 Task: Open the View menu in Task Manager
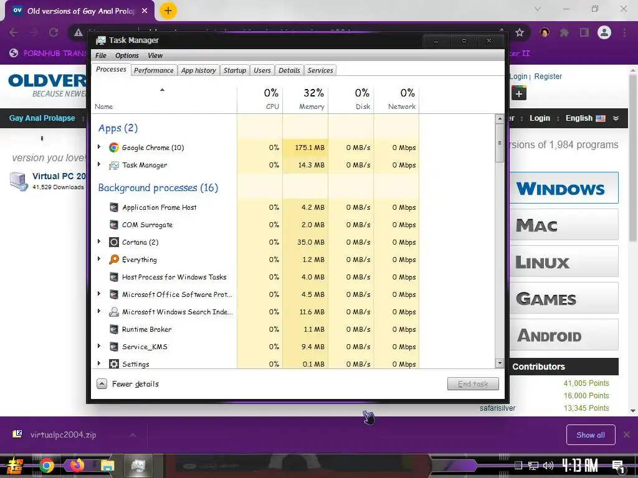pos(155,55)
